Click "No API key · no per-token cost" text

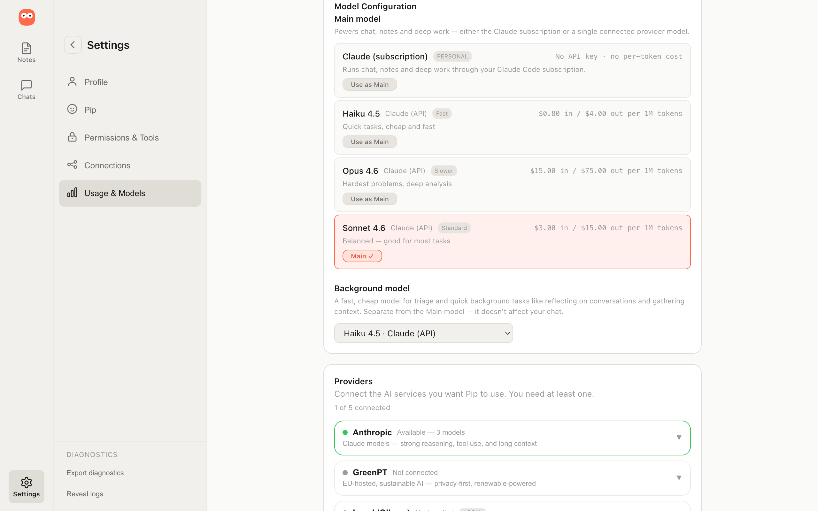[x=619, y=57]
